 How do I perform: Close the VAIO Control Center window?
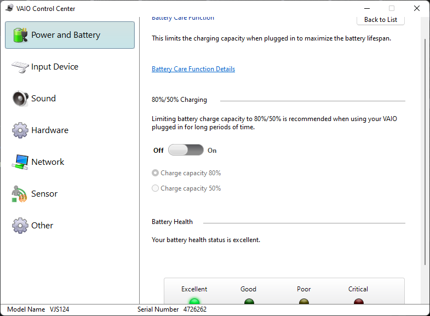[417, 9]
